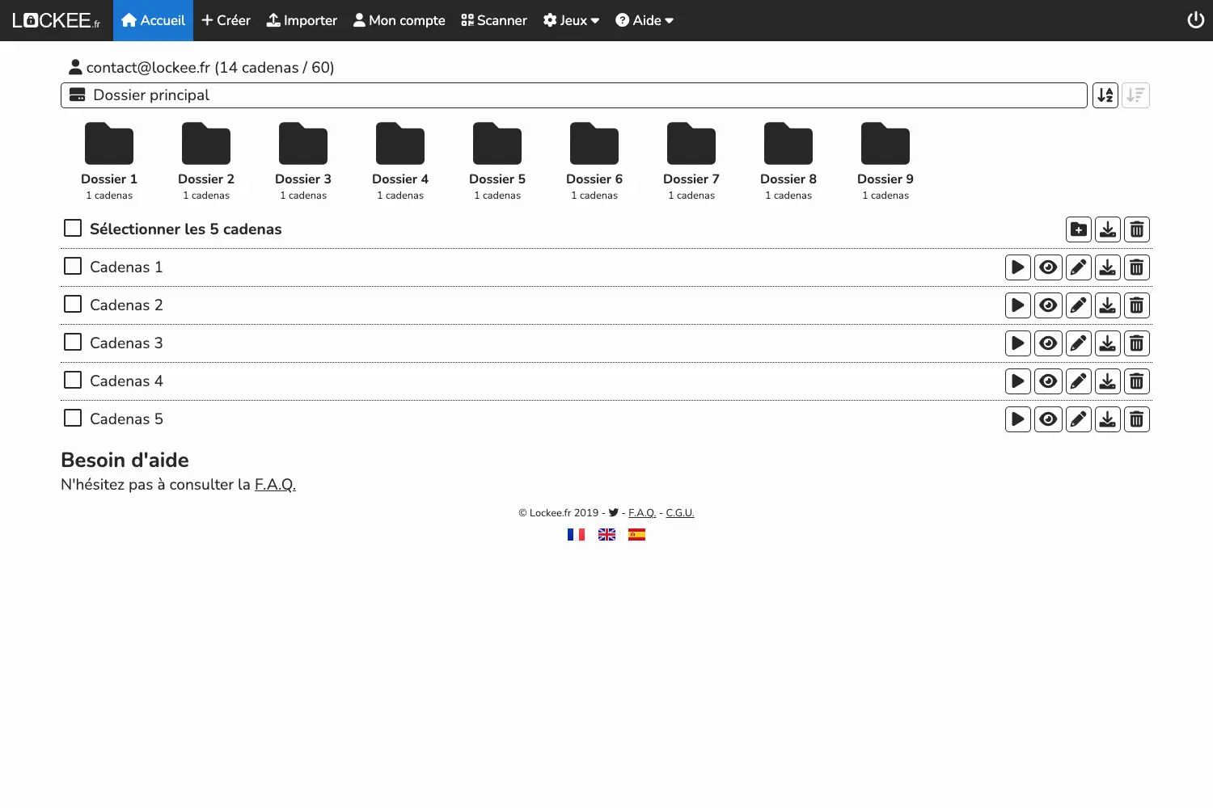Open the Scanner menu item
Screen dimensions: 1213x808
[493, 20]
